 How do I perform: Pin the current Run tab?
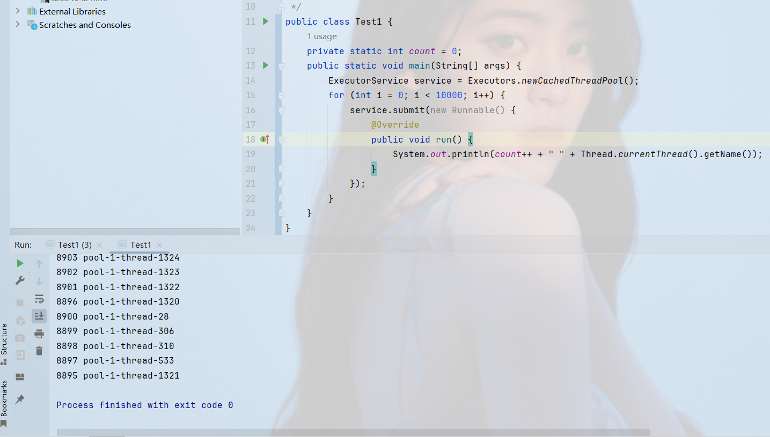[20, 399]
